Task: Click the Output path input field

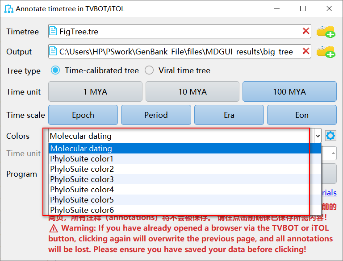Action: pos(180,51)
